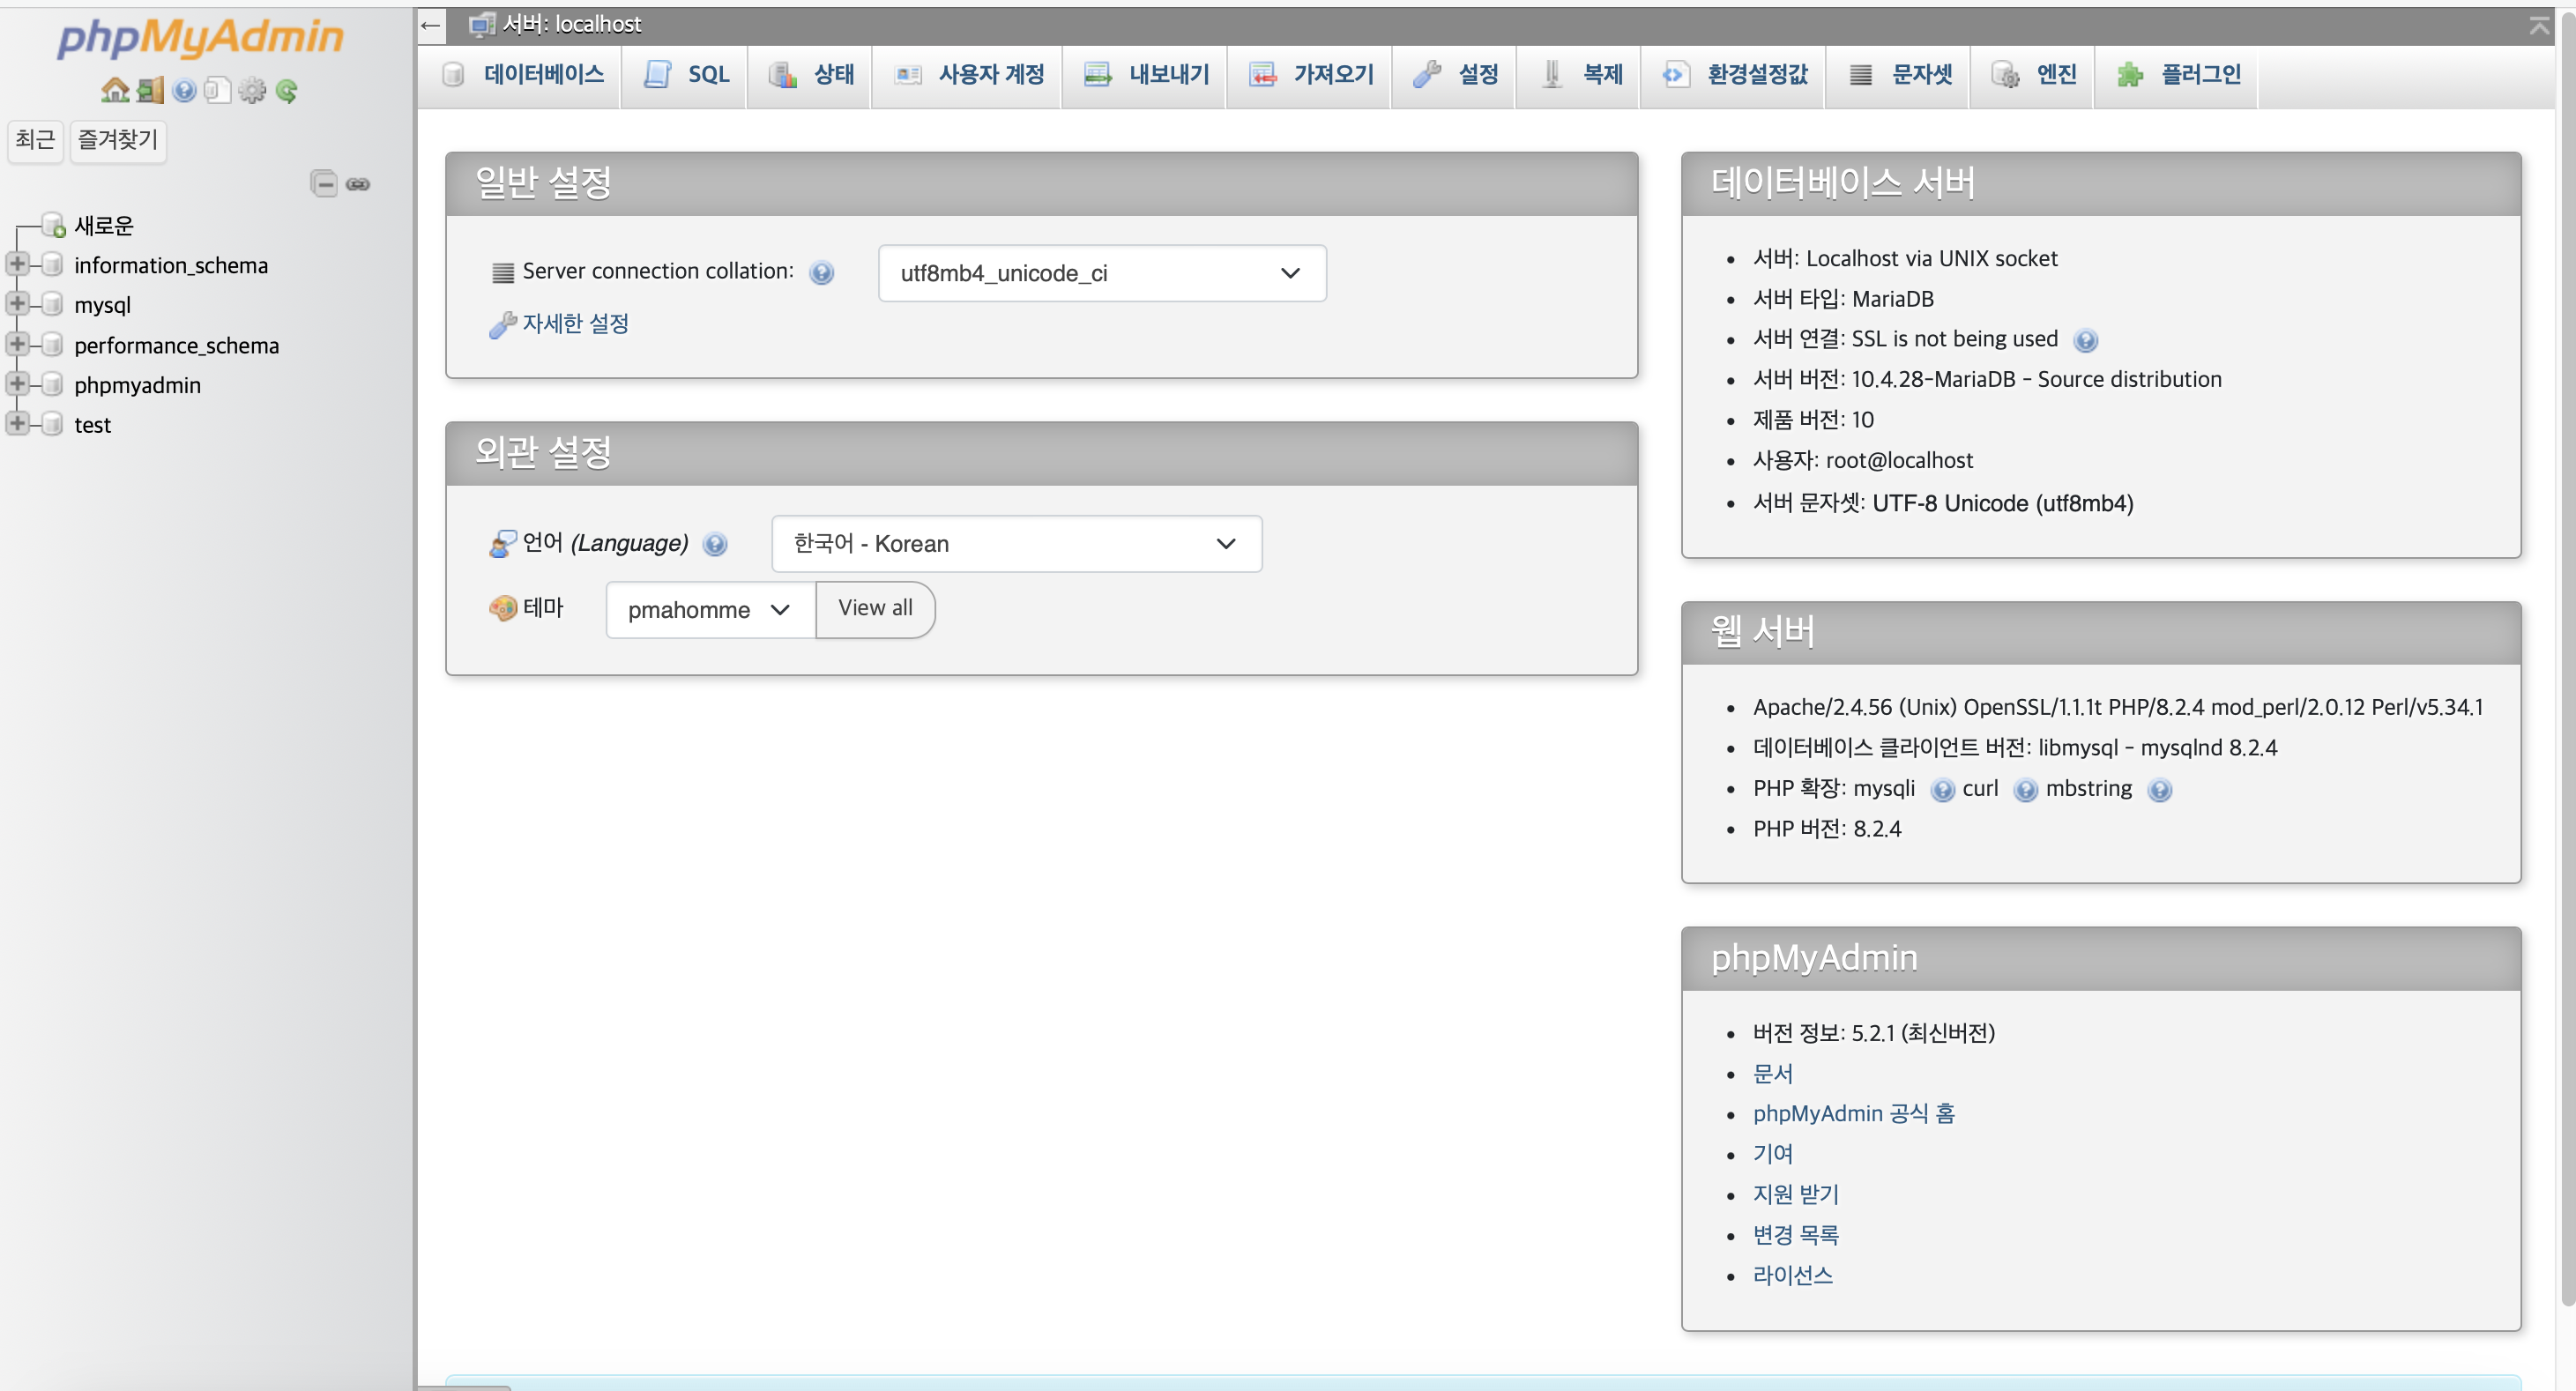
Task: Open navigation panel settings gear icon
Action: pyautogui.click(x=252, y=91)
